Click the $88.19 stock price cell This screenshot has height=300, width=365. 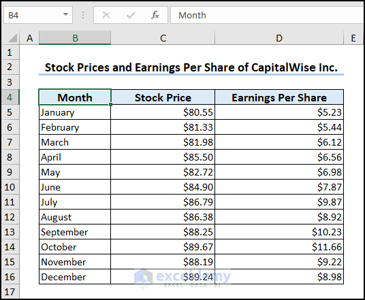(163, 262)
